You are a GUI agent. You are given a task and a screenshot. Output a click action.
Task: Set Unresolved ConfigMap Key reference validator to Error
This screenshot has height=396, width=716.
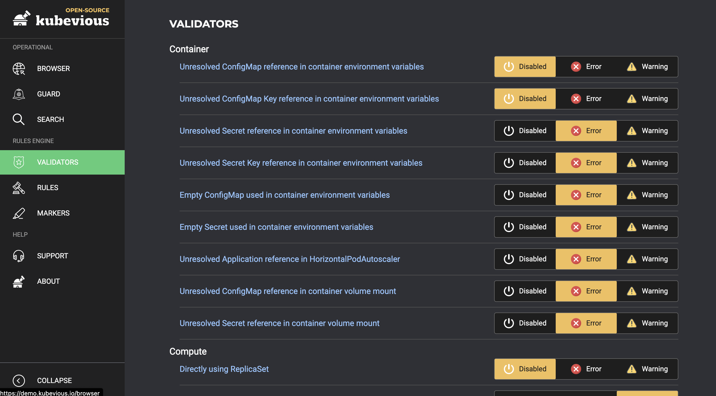586,99
